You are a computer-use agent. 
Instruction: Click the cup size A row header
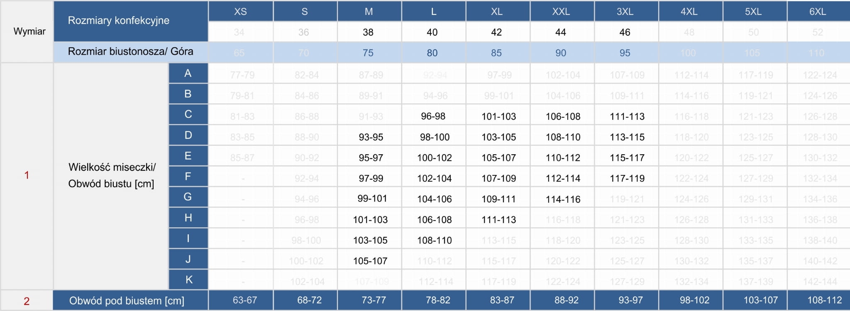[188, 73]
